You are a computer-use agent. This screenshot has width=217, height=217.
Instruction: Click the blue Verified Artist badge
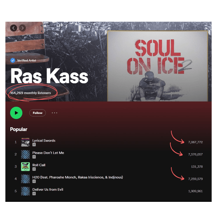point(13,60)
